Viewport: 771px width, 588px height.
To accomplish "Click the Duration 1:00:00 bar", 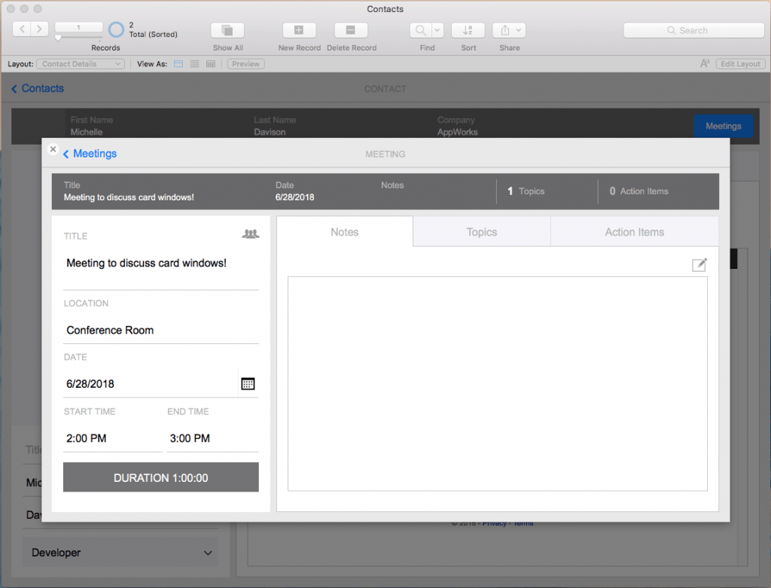I will coord(161,477).
